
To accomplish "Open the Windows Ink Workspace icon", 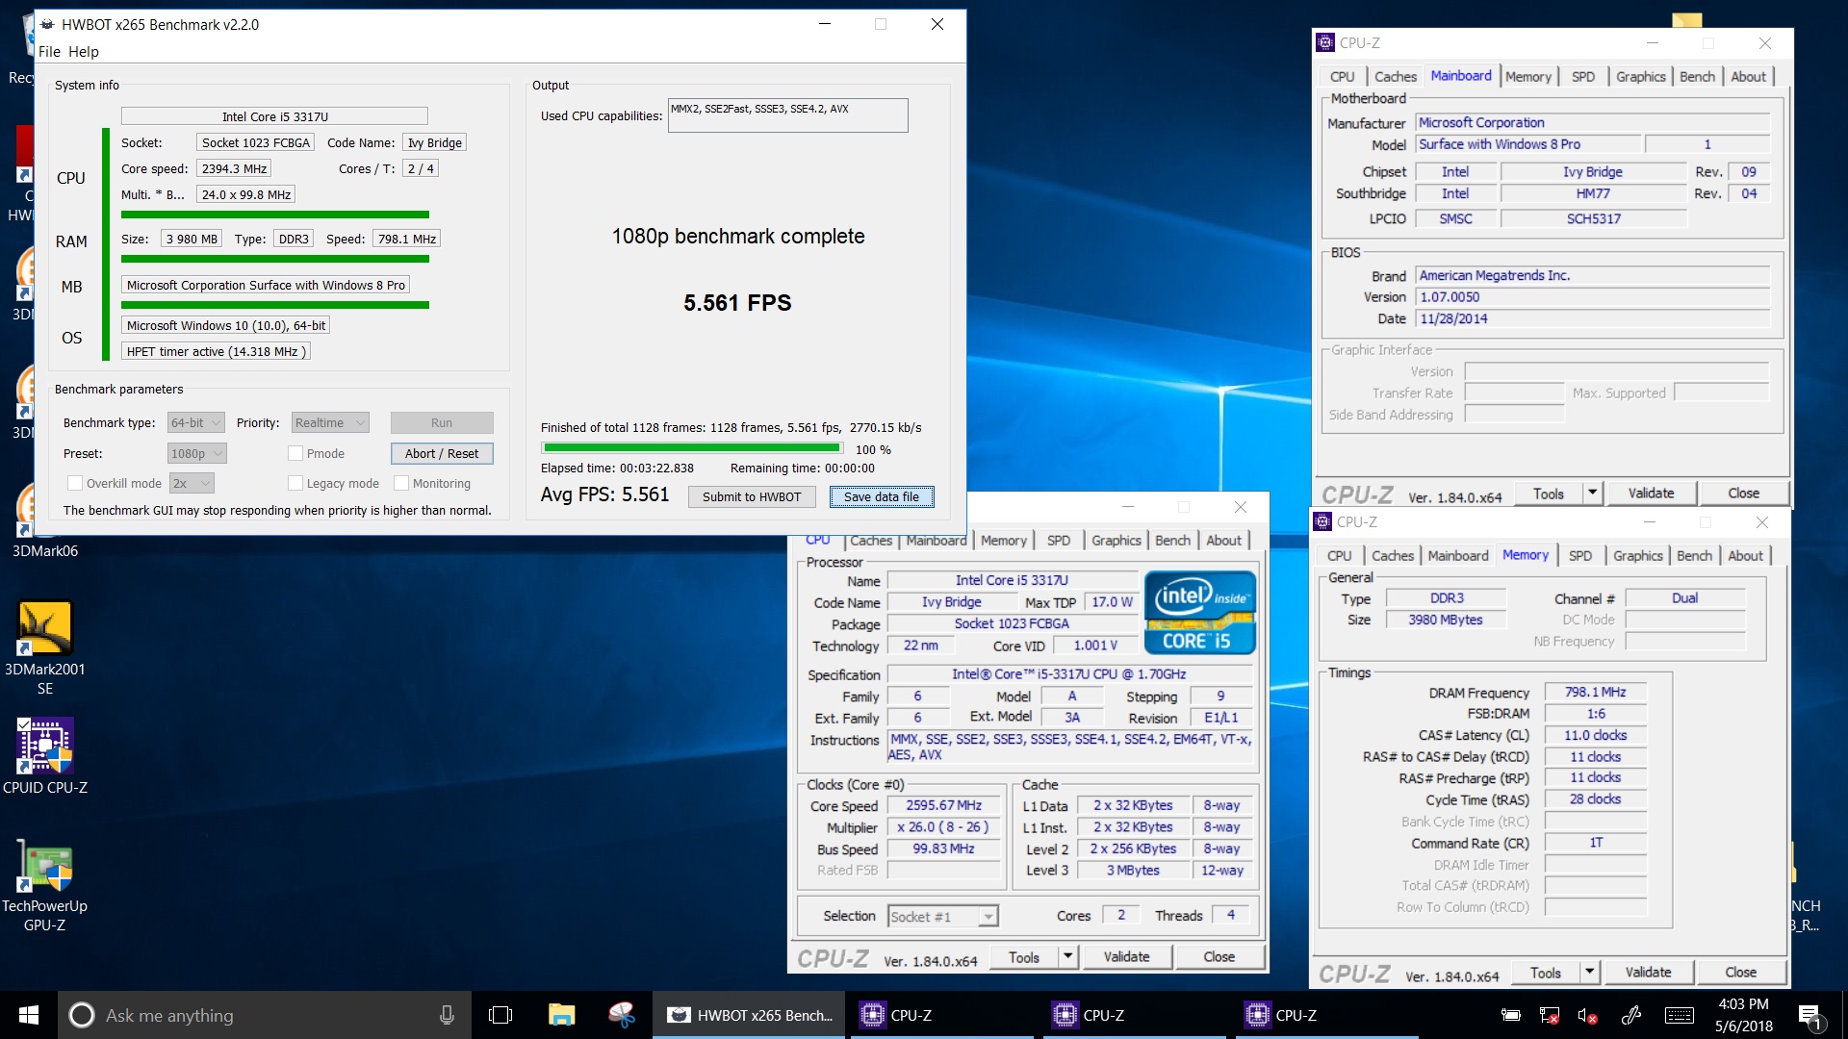I will [1631, 1015].
